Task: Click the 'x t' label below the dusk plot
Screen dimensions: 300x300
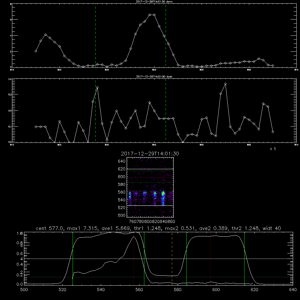Action: click(x=273, y=149)
